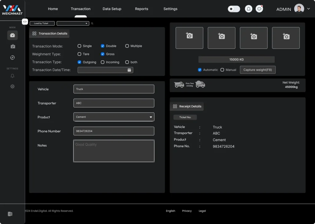The image size is (315, 224).
Task: Click the Load by Ticket button
Action: (x=42, y=23)
